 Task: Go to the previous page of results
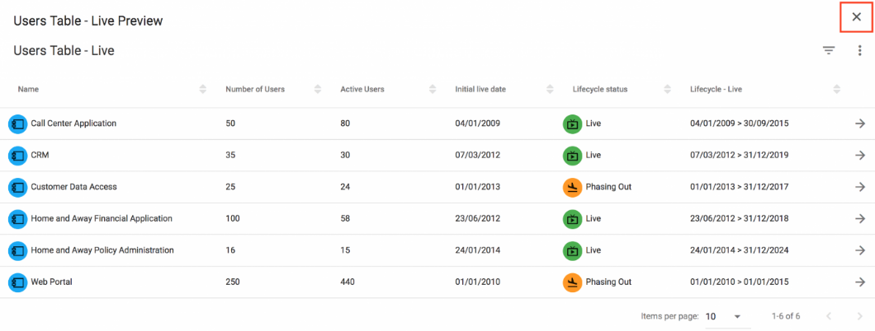point(830,316)
